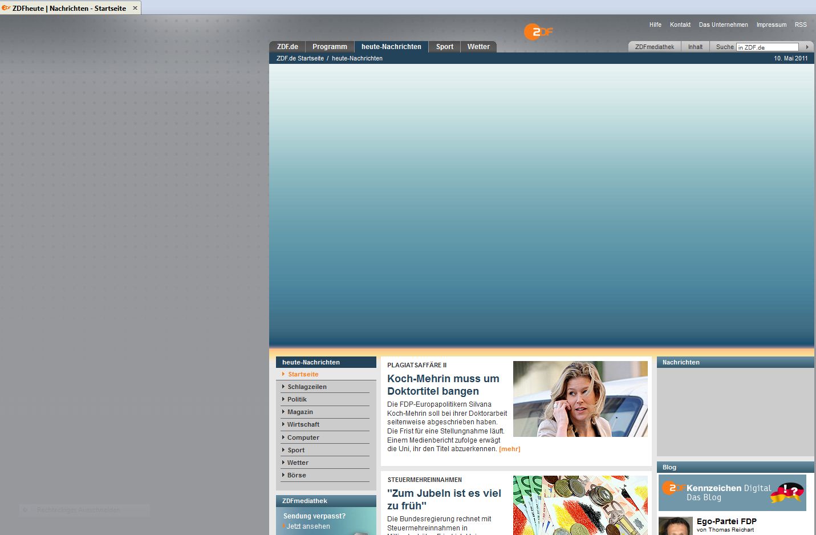Select Startseite in left sidebar
Viewport: 816px width, 535px height.
click(x=326, y=374)
